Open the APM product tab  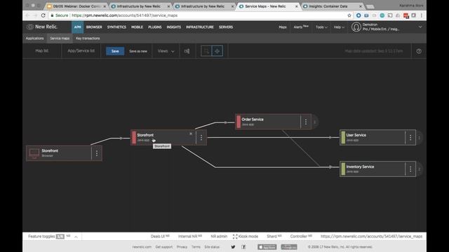point(78,27)
